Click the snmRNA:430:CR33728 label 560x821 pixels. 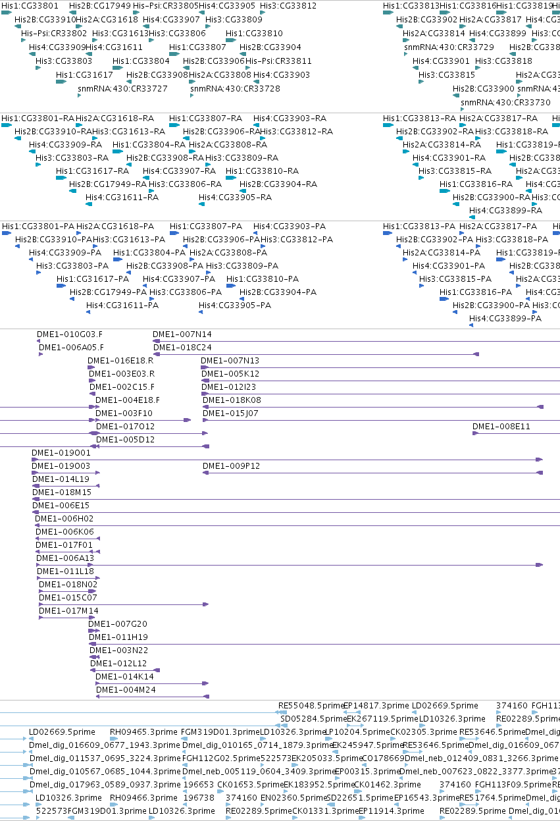click(x=235, y=88)
